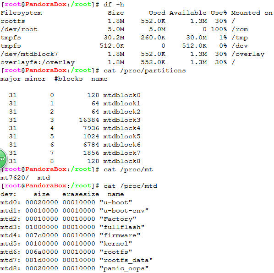
Task: Click the 'df -h' command text
Action: 114,5
